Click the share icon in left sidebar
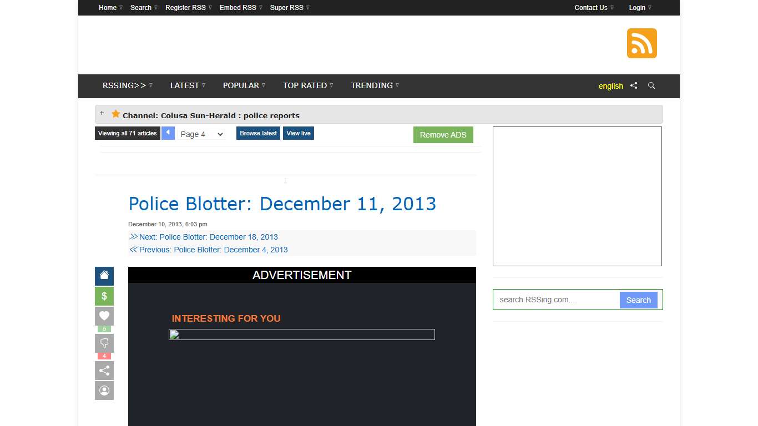758x426 pixels. click(104, 371)
